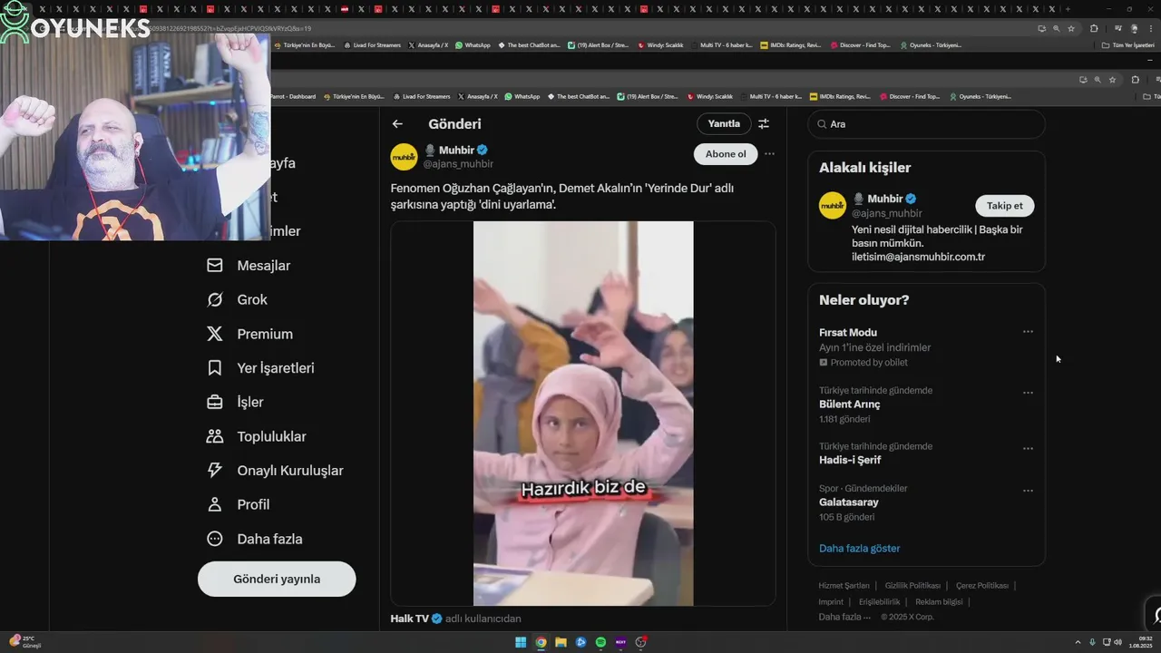1161x653 pixels.
Task: Show hidden tray icons chevron
Action: pos(1078,642)
